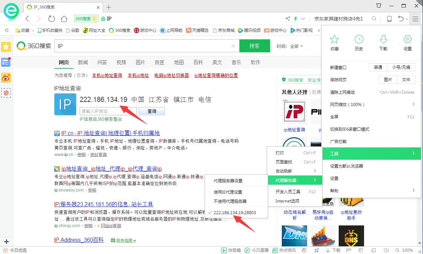The height and width of the screenshot is (254, 423).
Task: Open sidebar yellow star favorites
Action: pyautogui.click(x=6, y=47)
